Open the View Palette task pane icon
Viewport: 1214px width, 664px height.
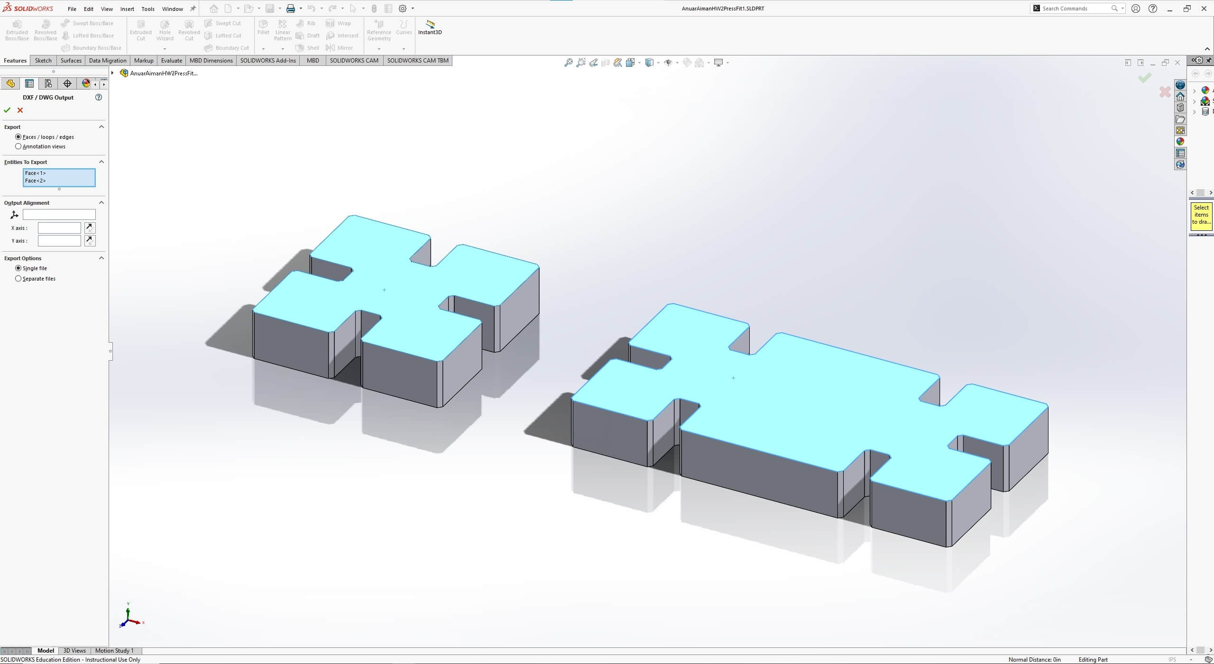1180,130
